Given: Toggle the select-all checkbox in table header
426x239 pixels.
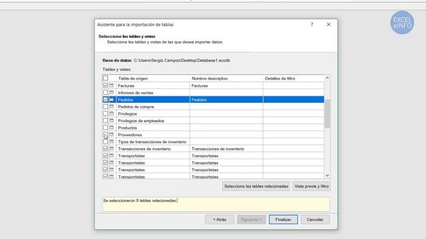Looking at the screenshot, I should tap(105, 78).
